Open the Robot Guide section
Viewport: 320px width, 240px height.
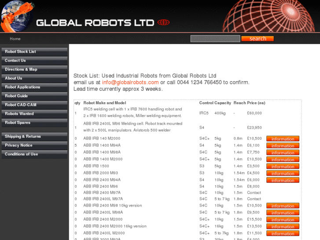tap(34, 96)
